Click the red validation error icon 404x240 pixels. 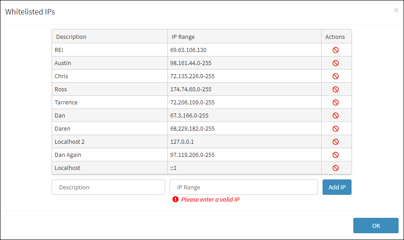(x=176, y=199)
